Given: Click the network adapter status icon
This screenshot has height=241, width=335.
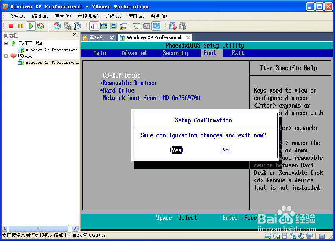Looking at the screenshot, I should tap(293, 236).
